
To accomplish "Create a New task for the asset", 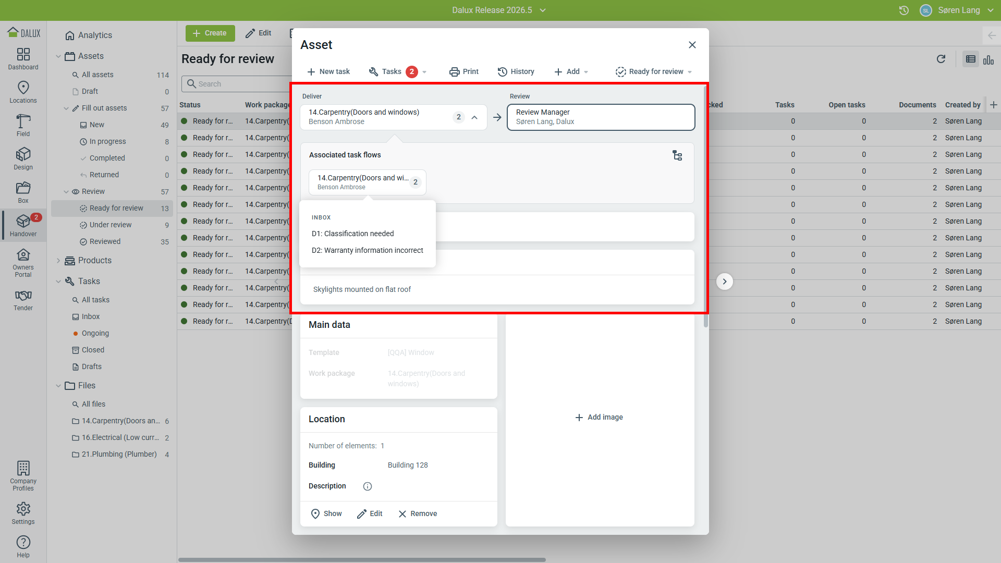I will click(x=328, y=71).
